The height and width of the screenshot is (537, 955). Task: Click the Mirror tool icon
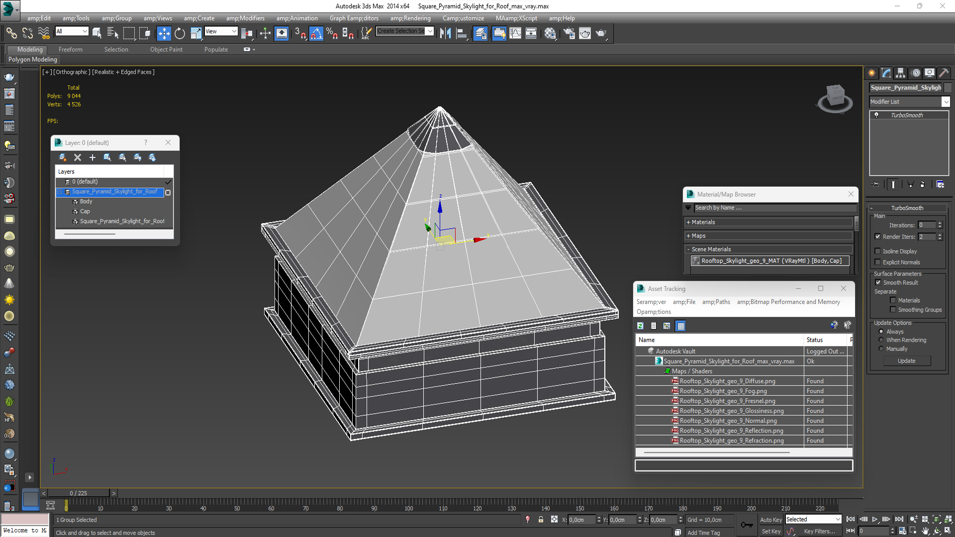(x=445, y=33)
